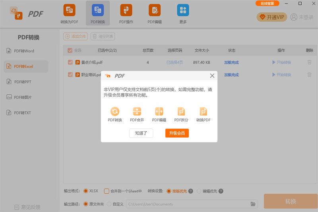Click the PDF转换 icon in the dialog
Screen dimensions: 318x212
click(x=115, y=112)
